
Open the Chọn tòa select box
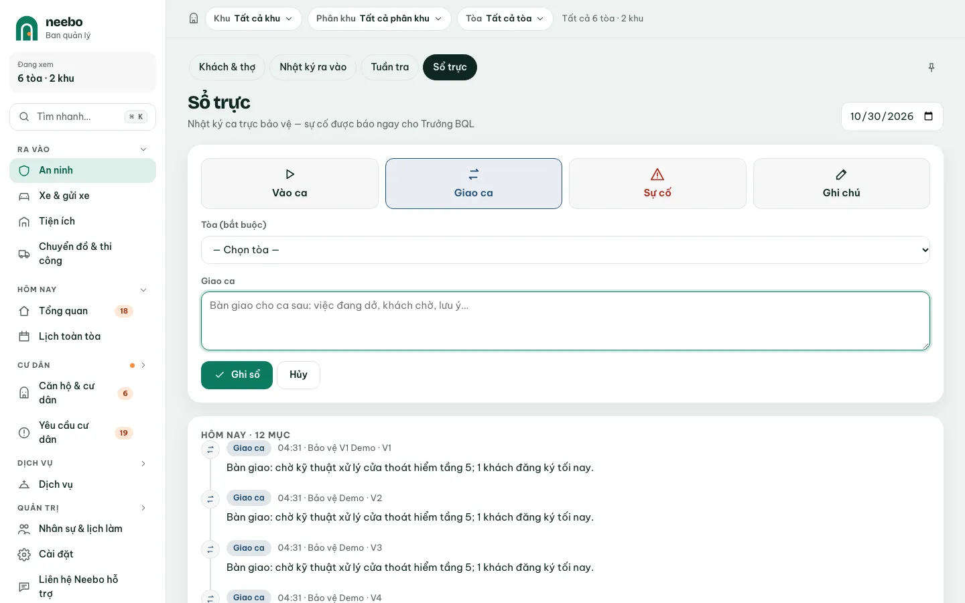click(x=566, y=250)
